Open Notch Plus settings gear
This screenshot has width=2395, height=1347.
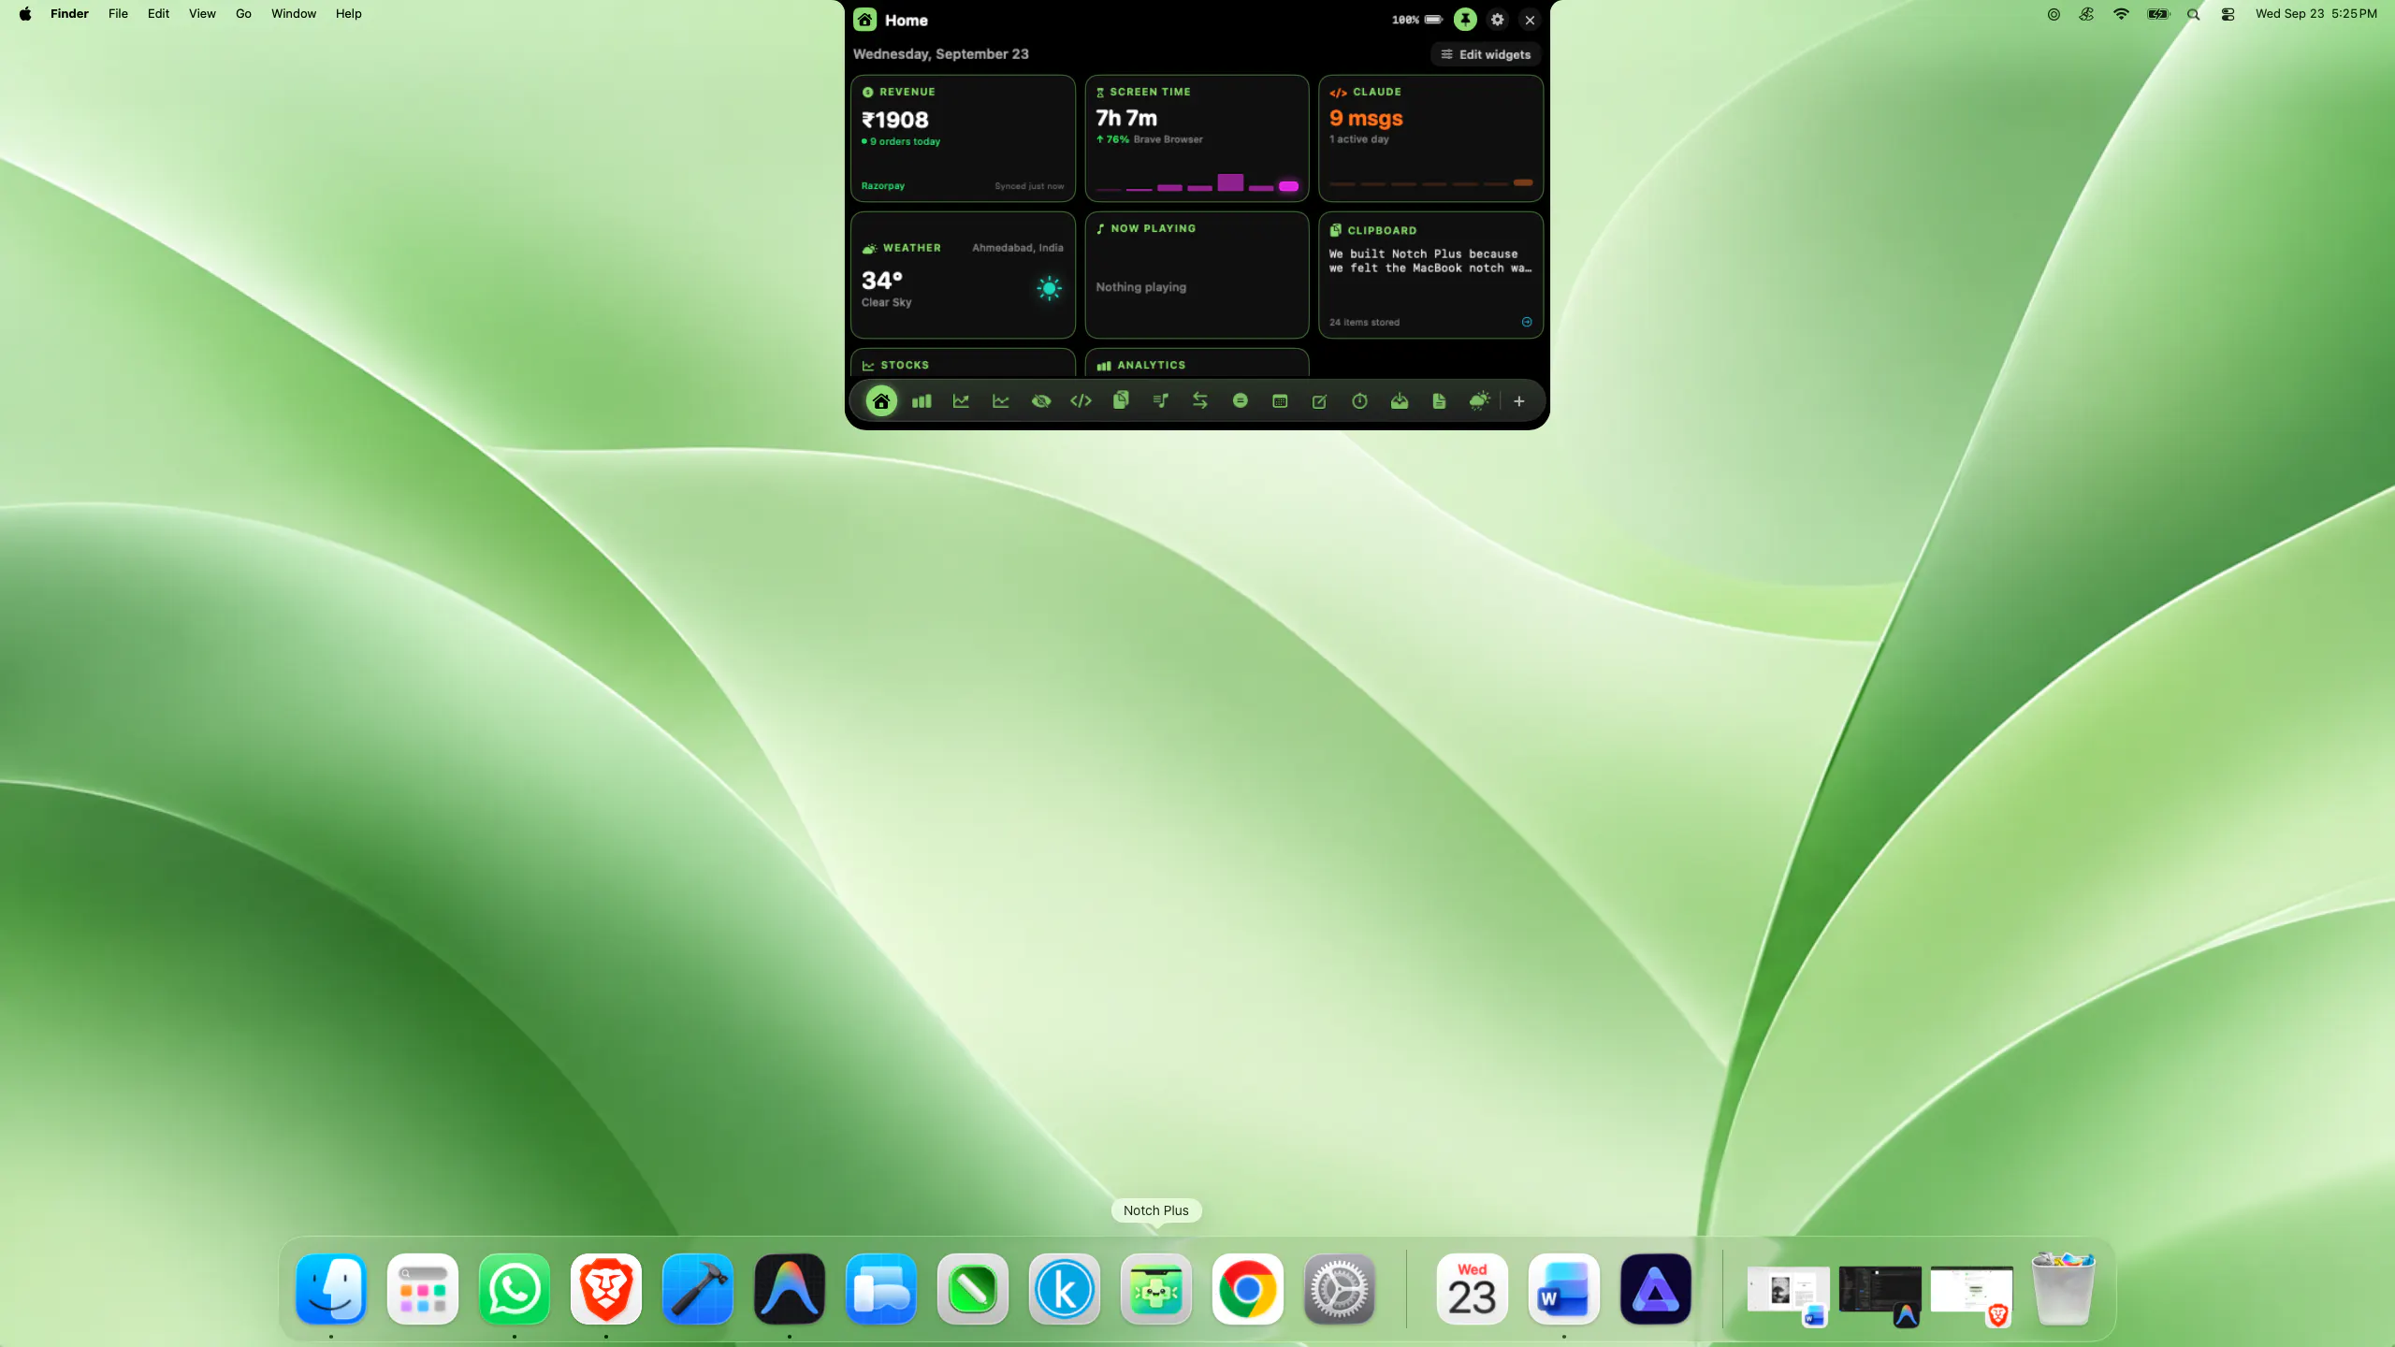pos(1498,20)
